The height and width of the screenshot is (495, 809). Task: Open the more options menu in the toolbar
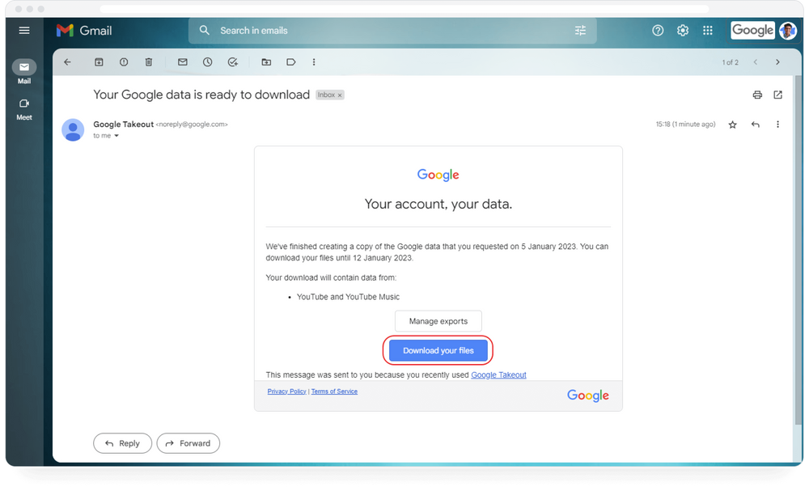click(x=314, y=61)
